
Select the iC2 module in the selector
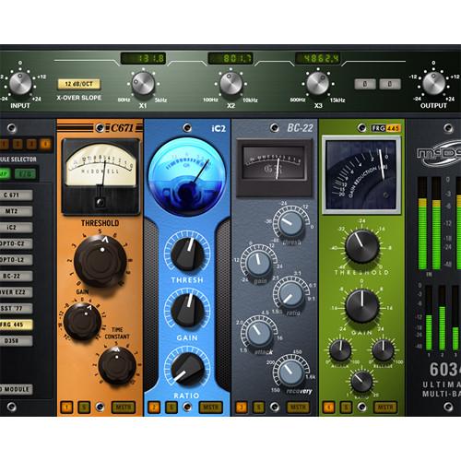click(16, 228)
